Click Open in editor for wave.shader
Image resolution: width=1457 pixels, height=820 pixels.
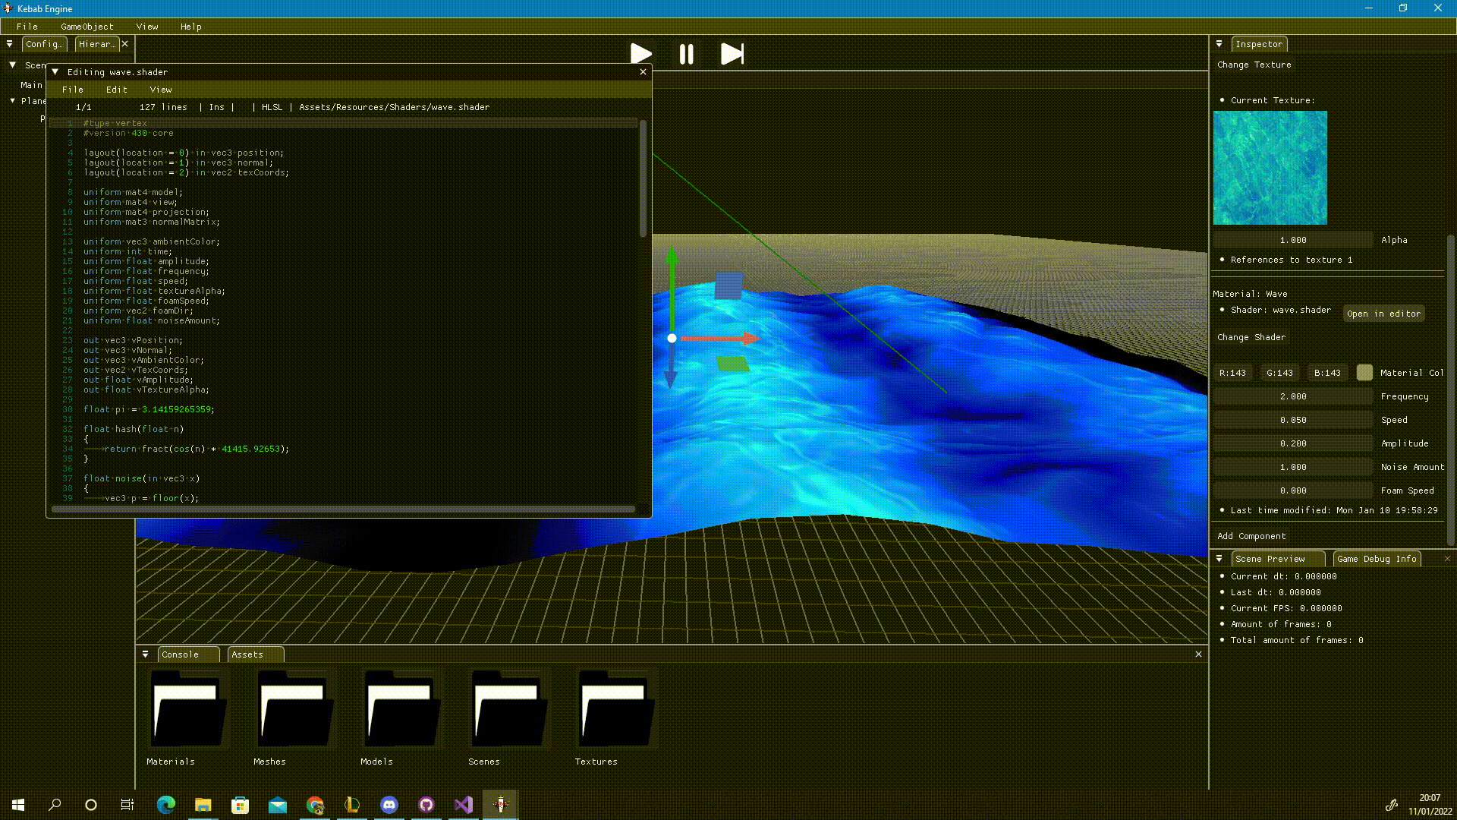[x=1383, y=314]
